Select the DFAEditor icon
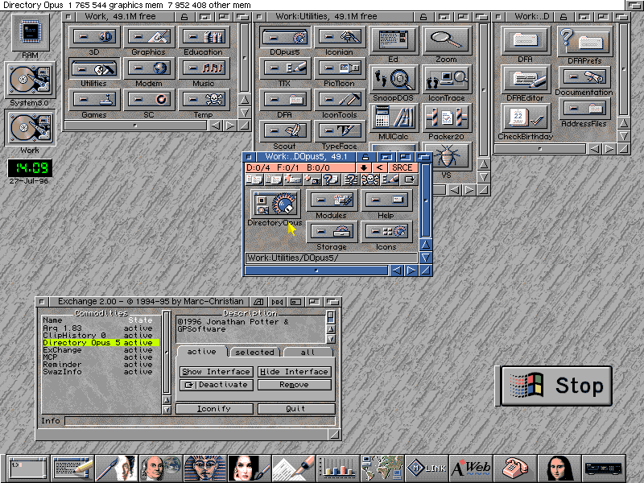 pyautogui.click(x=526, y=79)
